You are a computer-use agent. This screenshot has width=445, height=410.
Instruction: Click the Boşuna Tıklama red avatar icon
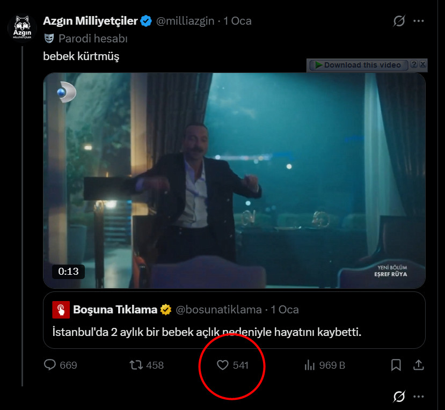click(61, 310)
